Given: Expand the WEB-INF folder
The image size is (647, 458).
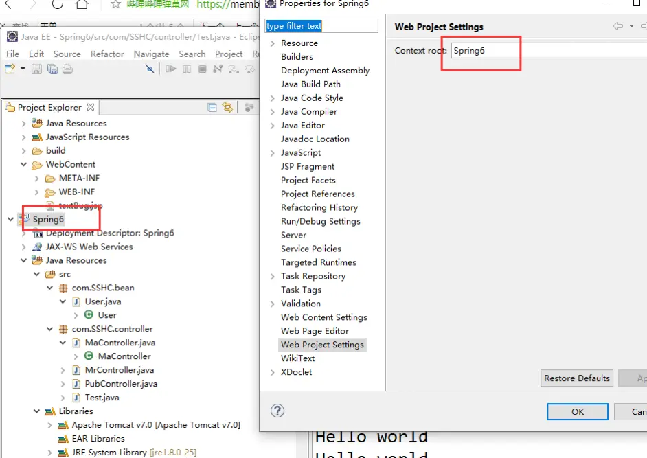Looking at the screenshot, I should coord(36,192).
